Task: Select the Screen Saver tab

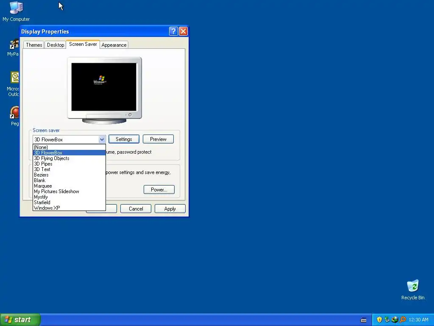Action: [83, 44]
